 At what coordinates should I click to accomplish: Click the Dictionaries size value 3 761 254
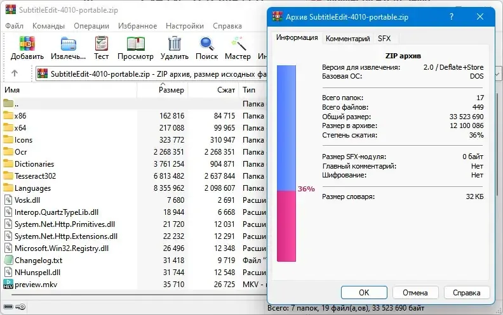pyautogui.click(x=169, y=164)
